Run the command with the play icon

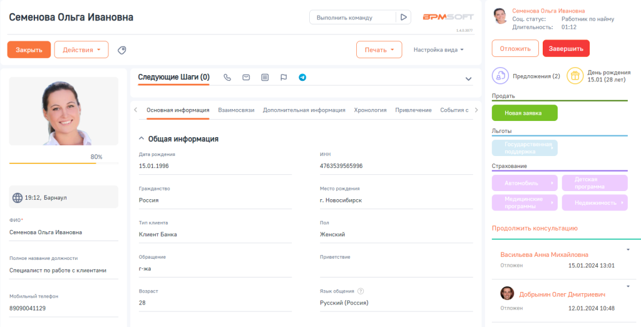pyautogui.click(x=404, y=18)
